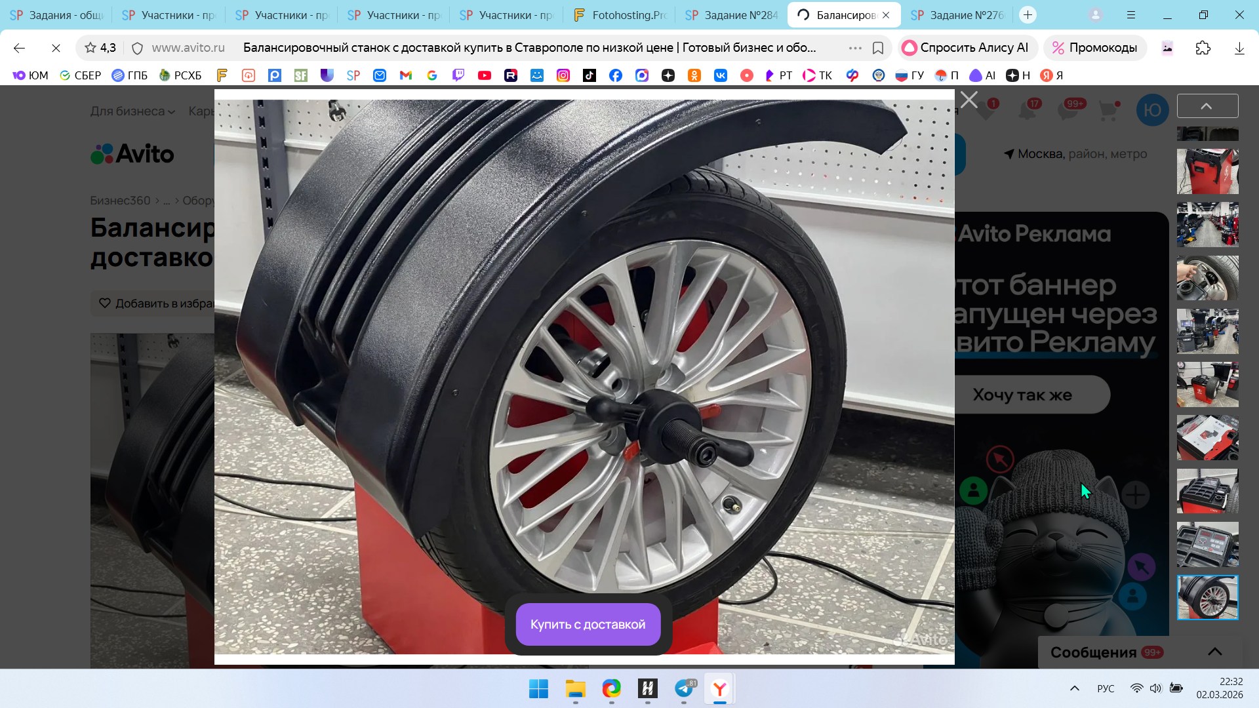Show hidden system tray icons

coord(1074,688)
